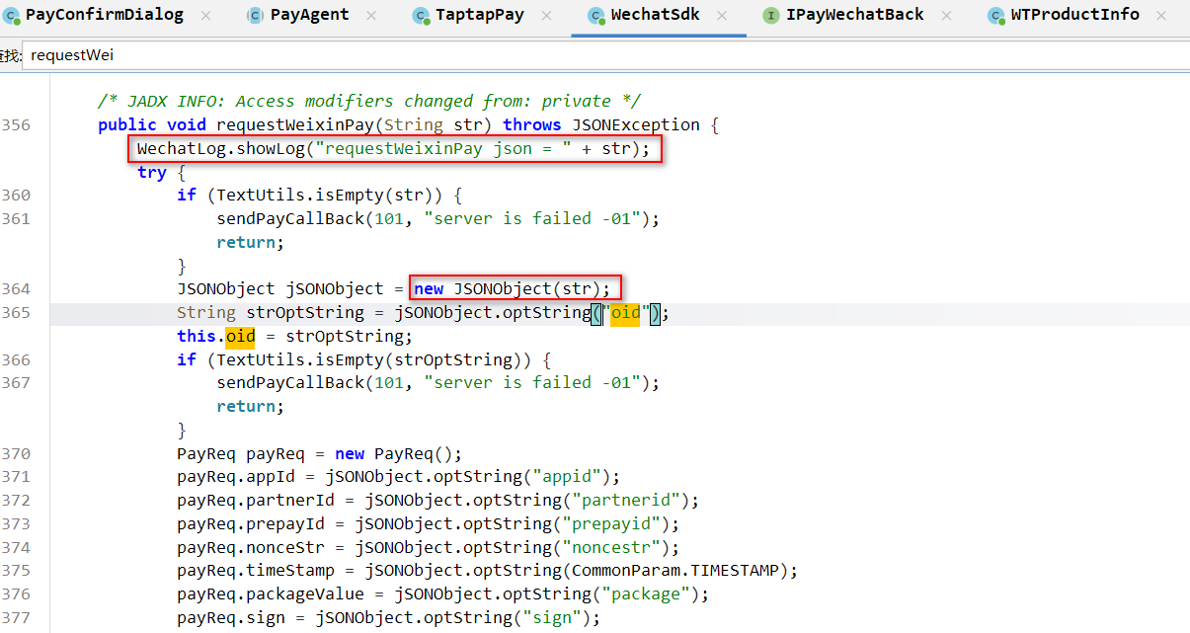
Task: Click the PayAgent tab class icon
Action: pos(255,16)
